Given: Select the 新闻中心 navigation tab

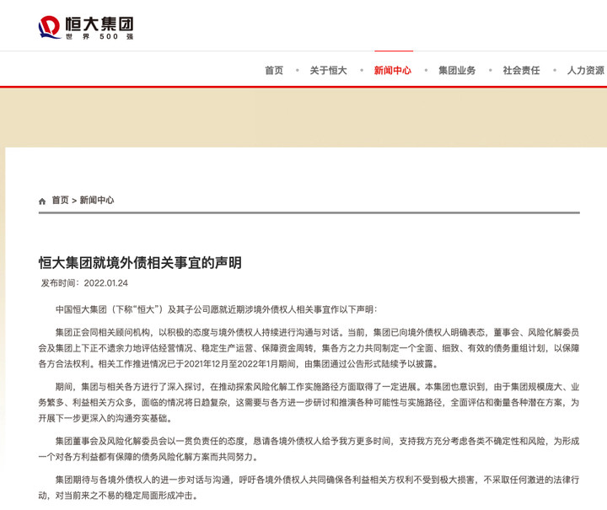Looking at the screenshot, I should click(393, 71).
